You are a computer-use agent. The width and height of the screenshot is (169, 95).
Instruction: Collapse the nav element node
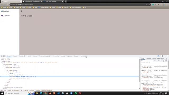coord(5,69)
